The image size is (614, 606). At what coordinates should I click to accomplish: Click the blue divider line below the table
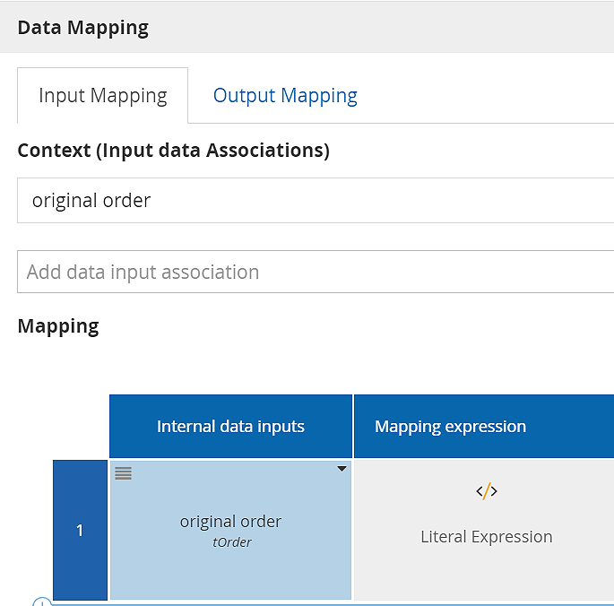pos(332,603)
